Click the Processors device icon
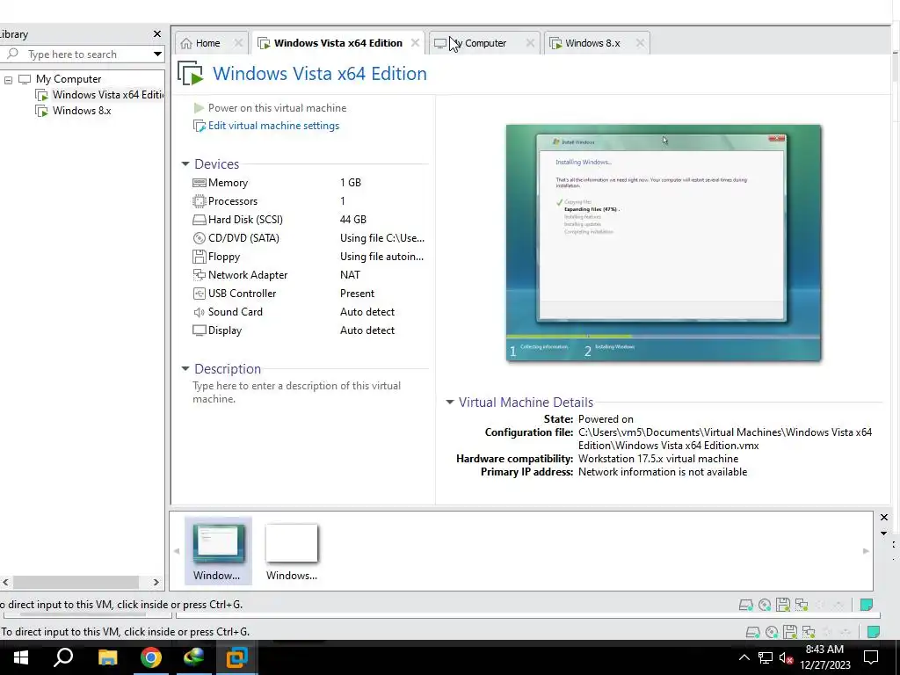Viewport: 900px width, 675px height. (200, 201)
